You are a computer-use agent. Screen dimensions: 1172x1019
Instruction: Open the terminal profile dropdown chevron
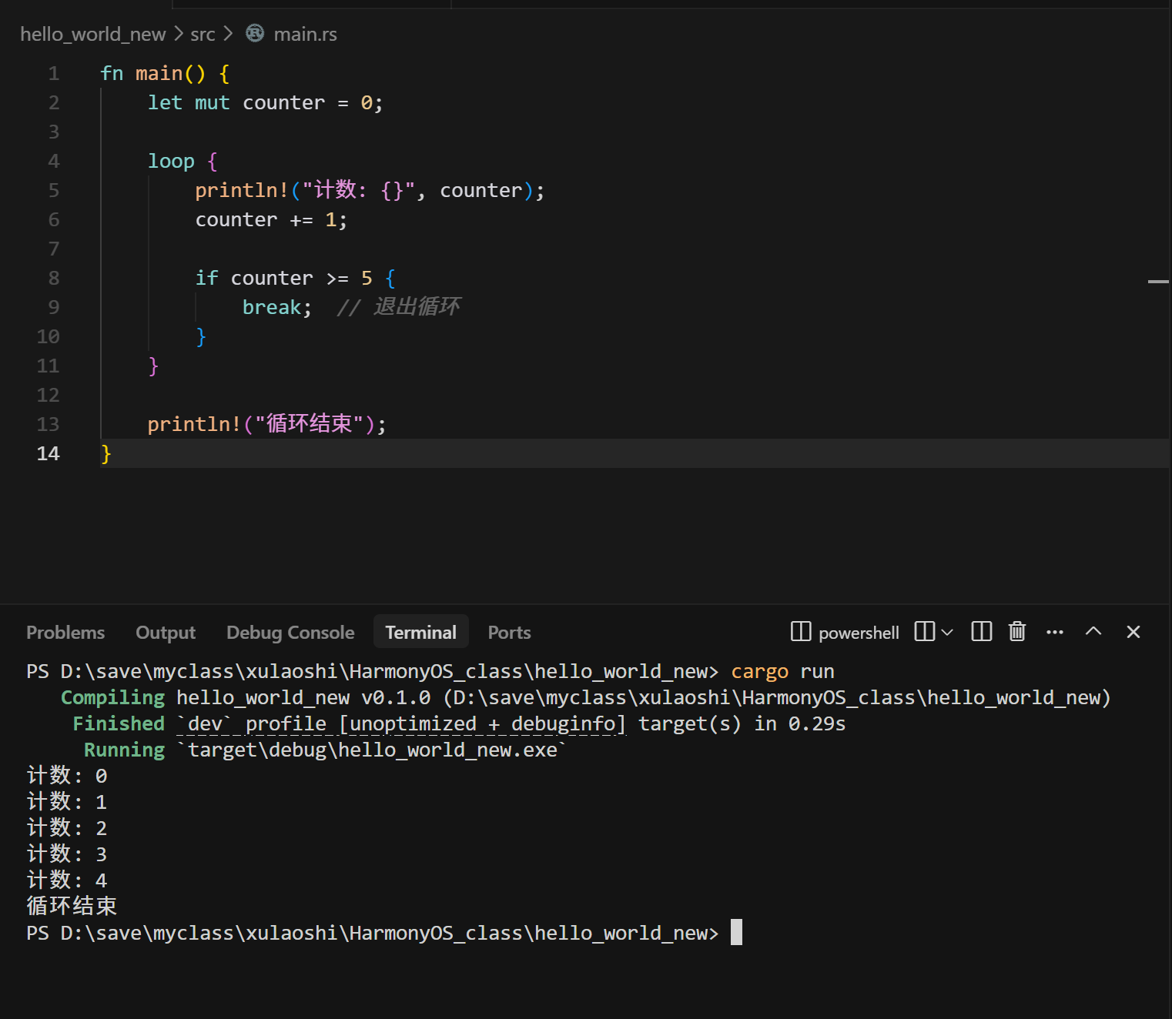click(x=947, y=632)
